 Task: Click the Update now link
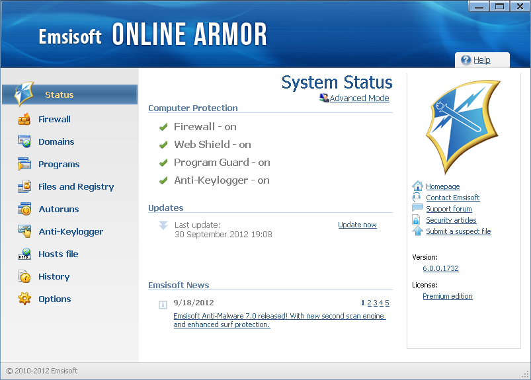(357, 225)
